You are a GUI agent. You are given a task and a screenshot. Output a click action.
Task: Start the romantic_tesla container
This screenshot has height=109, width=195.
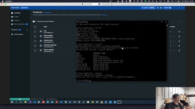pos(170,41)
